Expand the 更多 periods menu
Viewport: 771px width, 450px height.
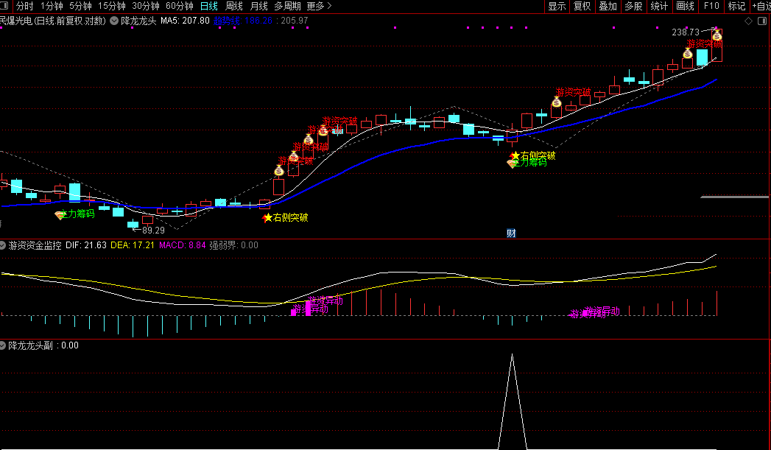pos(319,6)
